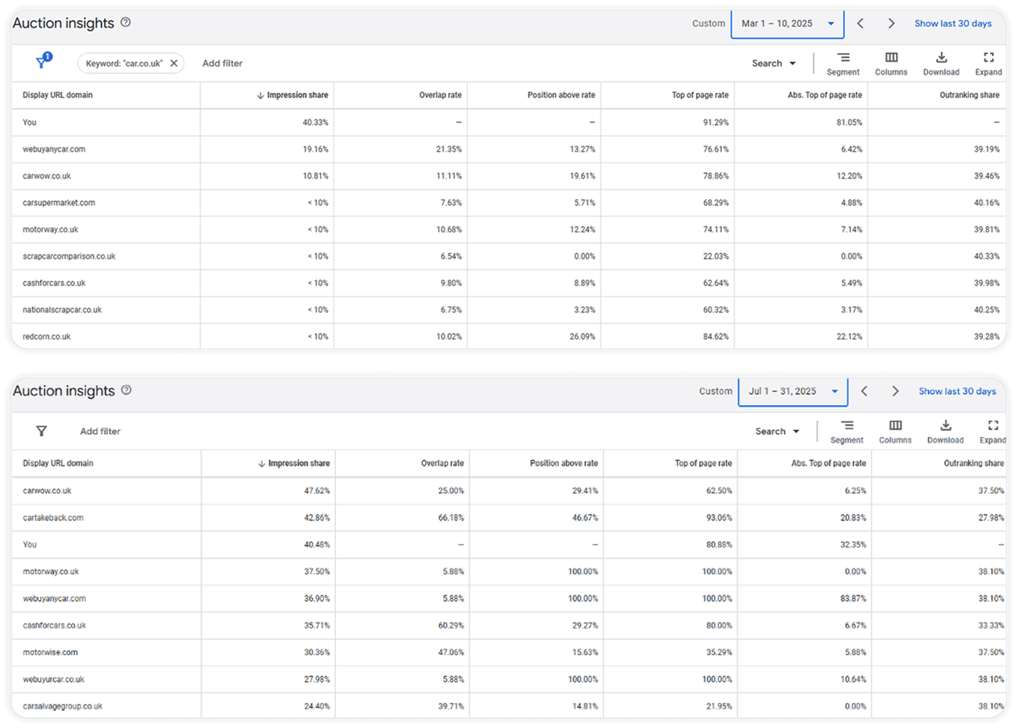Sort bottom table by Abs. Top of page rate
Viewport: 1016px width, 728px height.
(828, 463)
